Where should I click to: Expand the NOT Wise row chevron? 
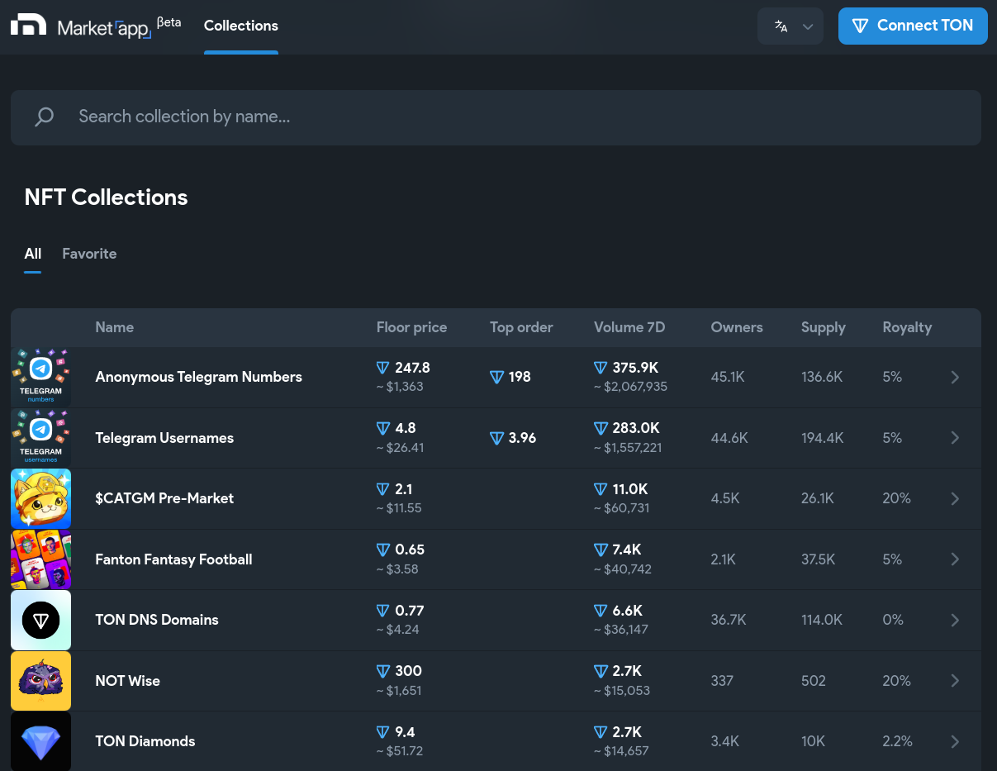[955, 681]
